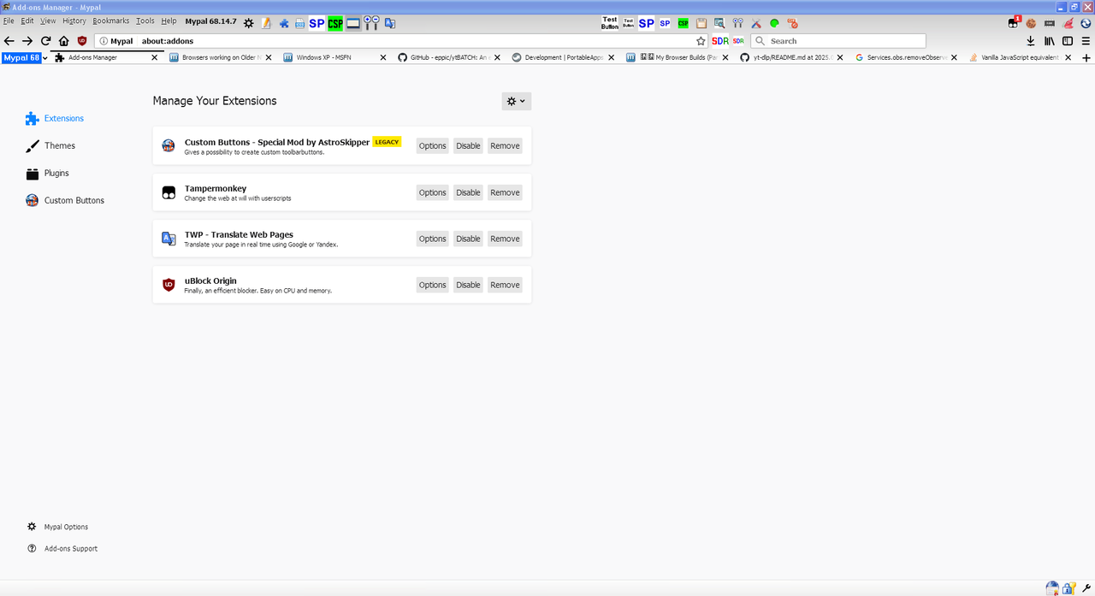Open the Bookmarks menu

pyautogui.click(x=111, y=21)
